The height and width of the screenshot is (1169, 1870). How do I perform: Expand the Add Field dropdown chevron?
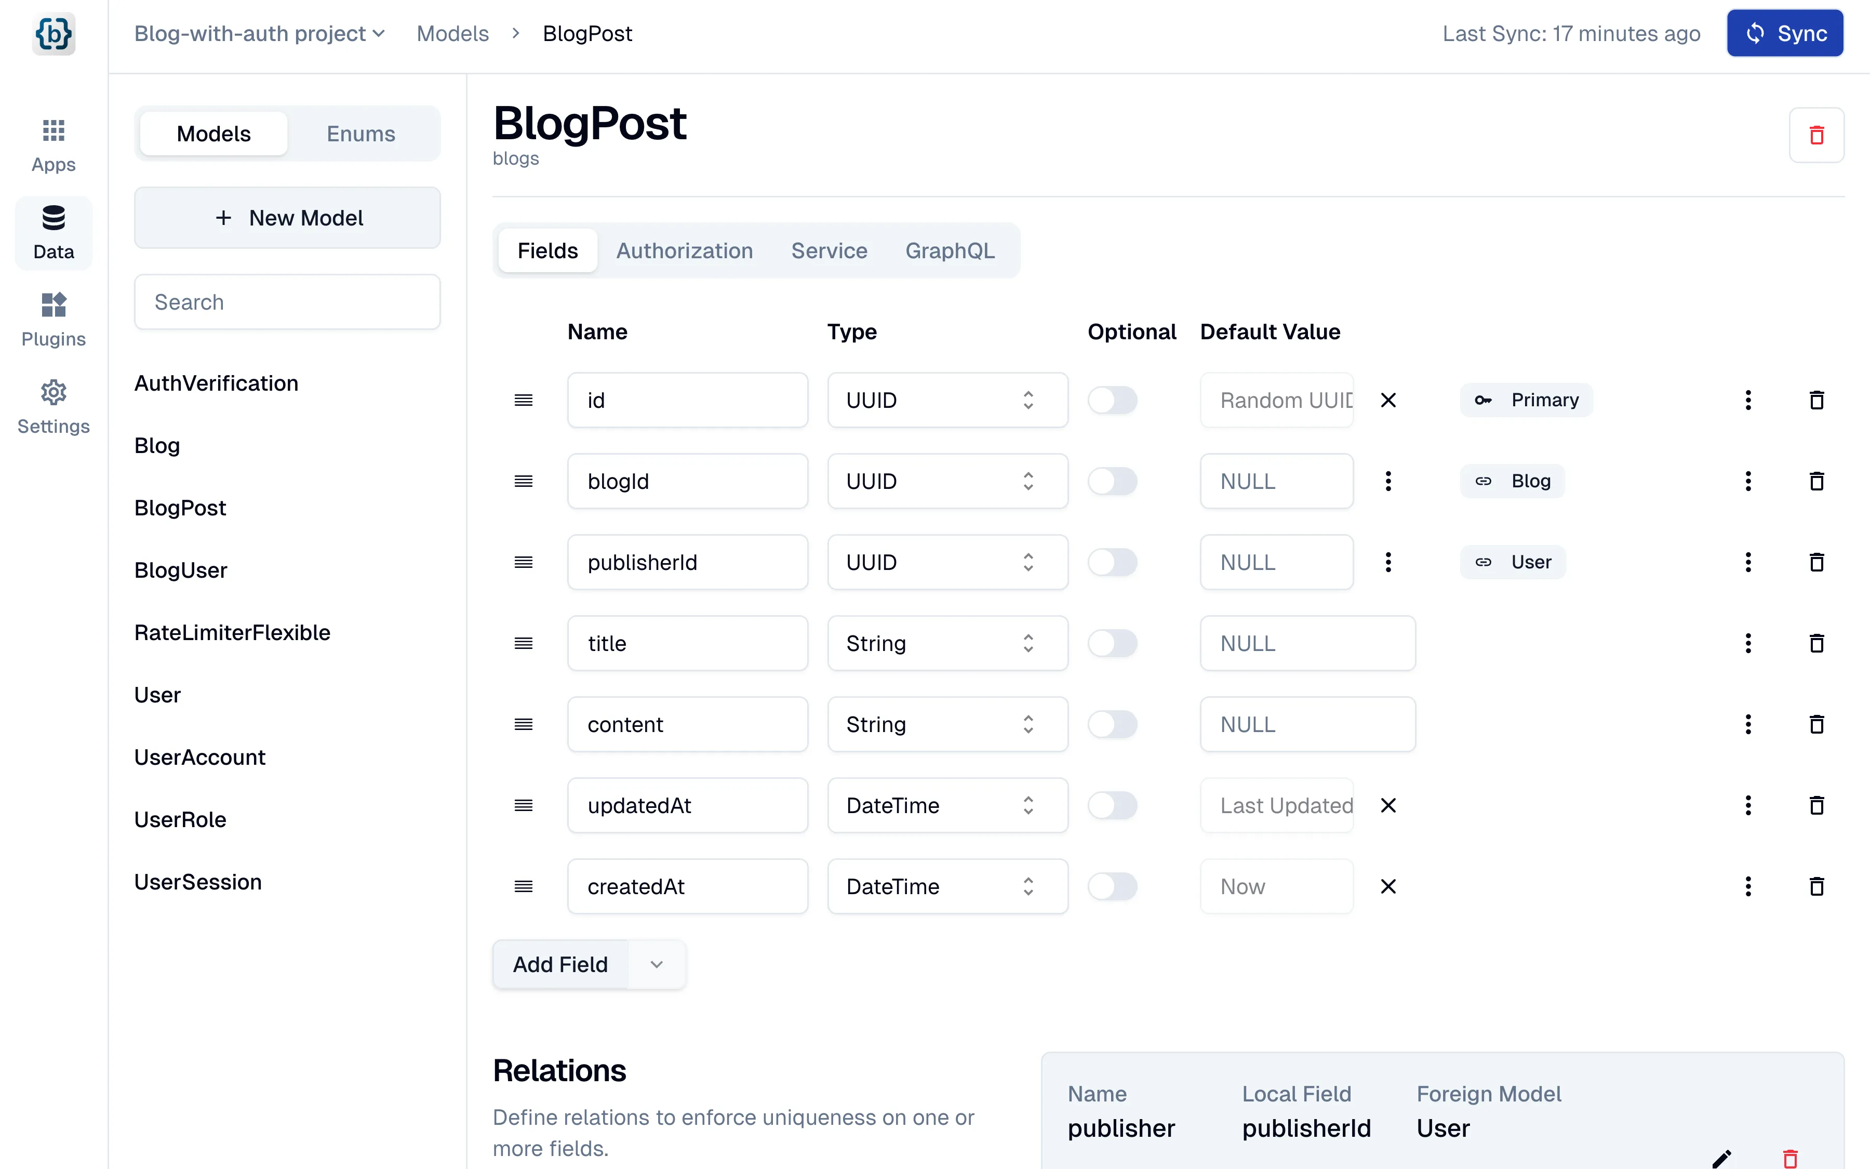[x=656, y=964]
